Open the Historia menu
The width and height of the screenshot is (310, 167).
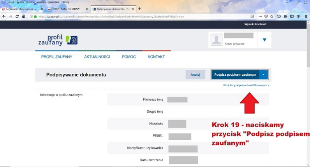[30, 2]
